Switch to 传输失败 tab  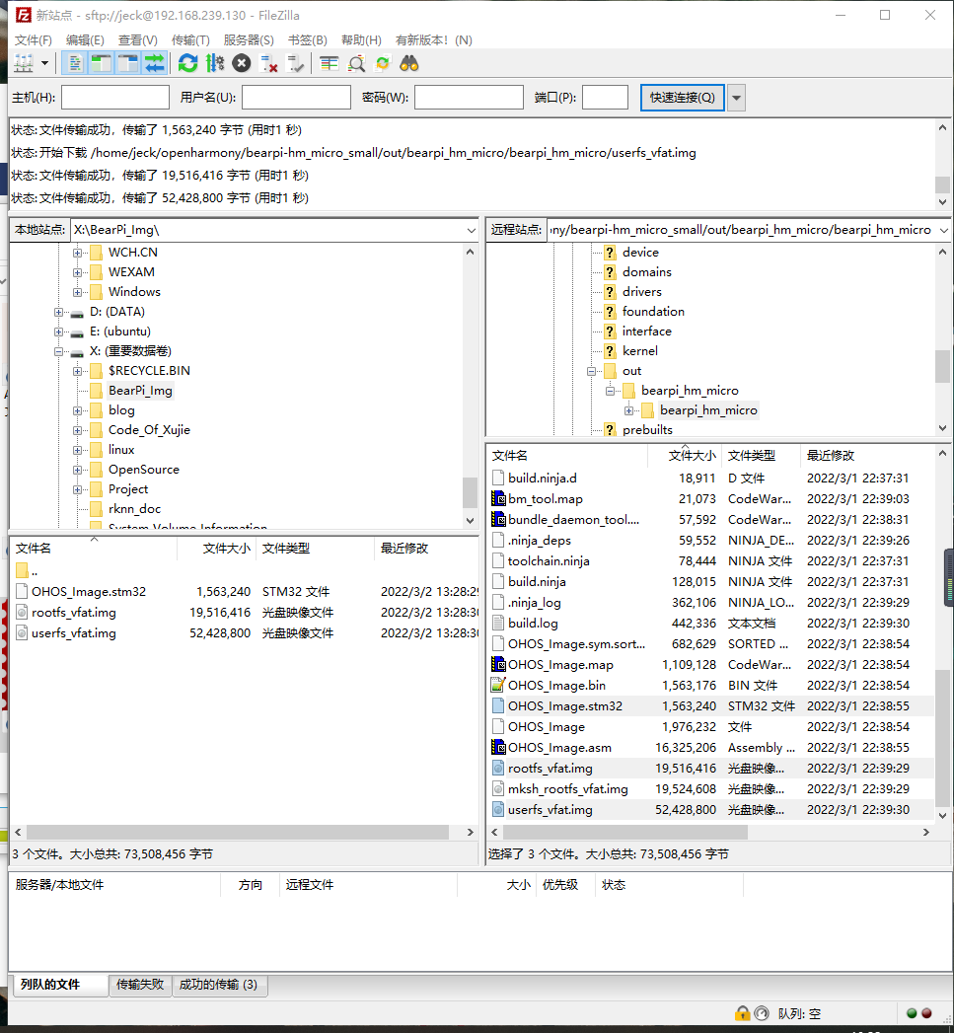tap(140, 985)
